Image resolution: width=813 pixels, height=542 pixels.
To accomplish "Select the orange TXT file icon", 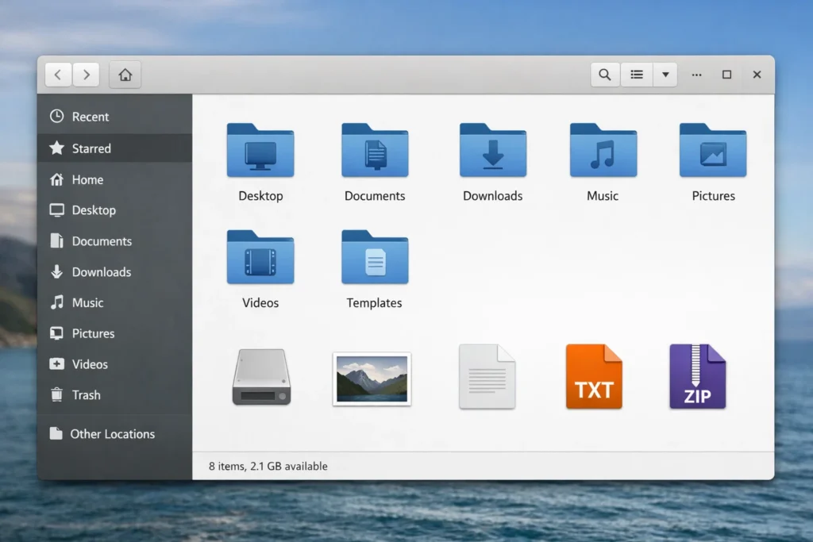I will coord(594,377).
